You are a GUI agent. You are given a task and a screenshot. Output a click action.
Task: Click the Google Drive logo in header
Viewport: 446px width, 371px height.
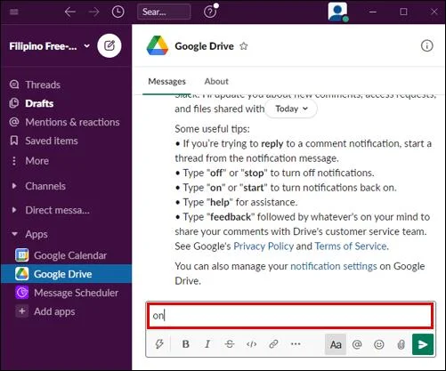click(x=158, y=46)
